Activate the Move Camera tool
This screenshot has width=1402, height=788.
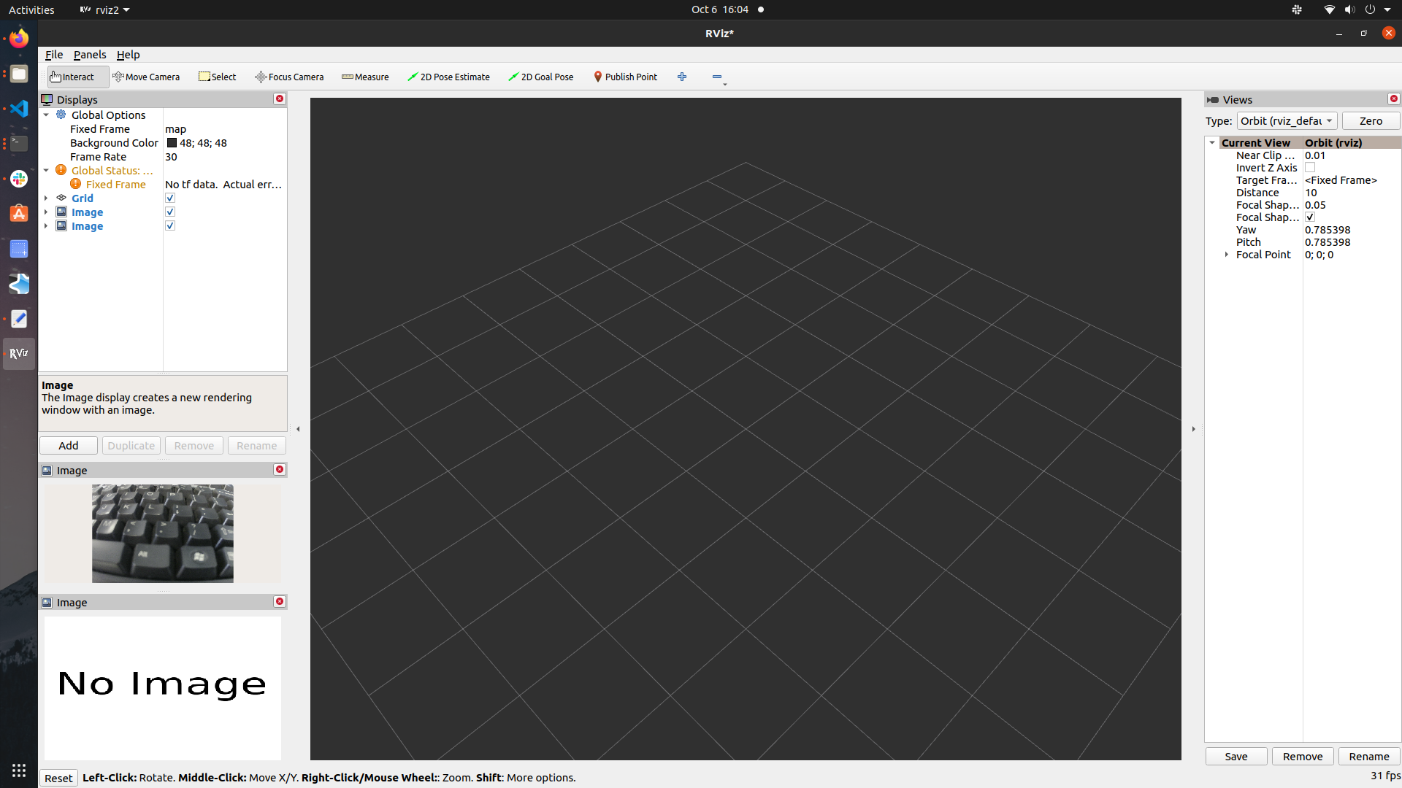146,77
